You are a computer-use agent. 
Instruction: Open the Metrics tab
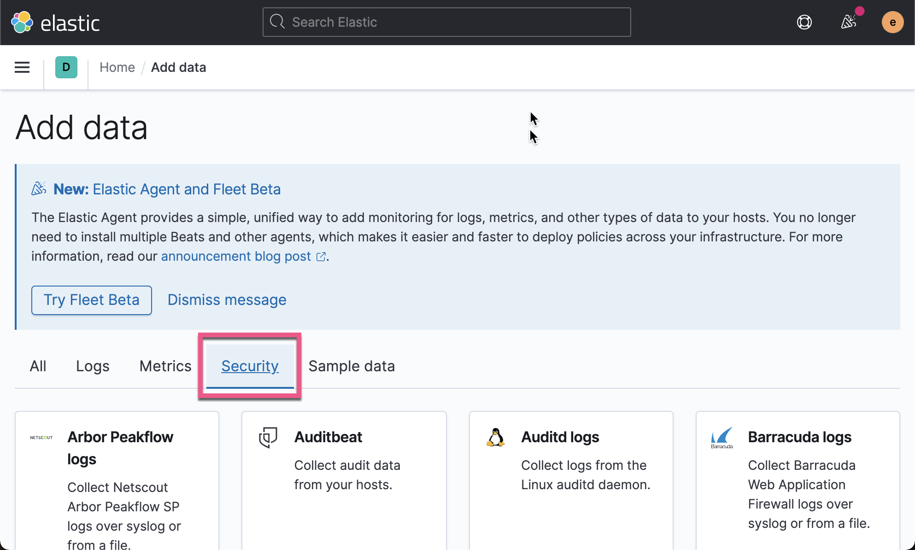[165, 366]
